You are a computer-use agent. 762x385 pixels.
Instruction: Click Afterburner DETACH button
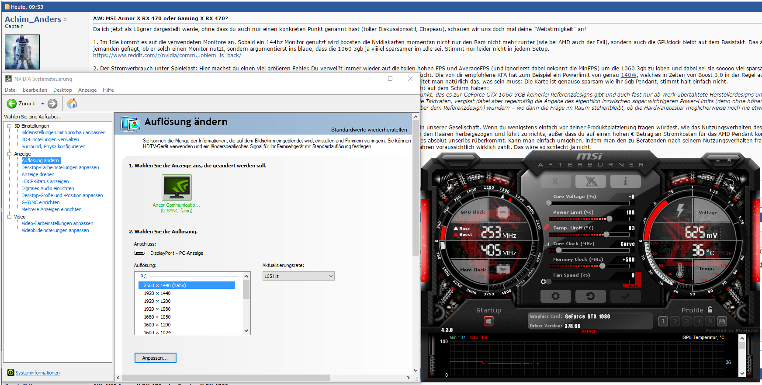coord(589,331)
